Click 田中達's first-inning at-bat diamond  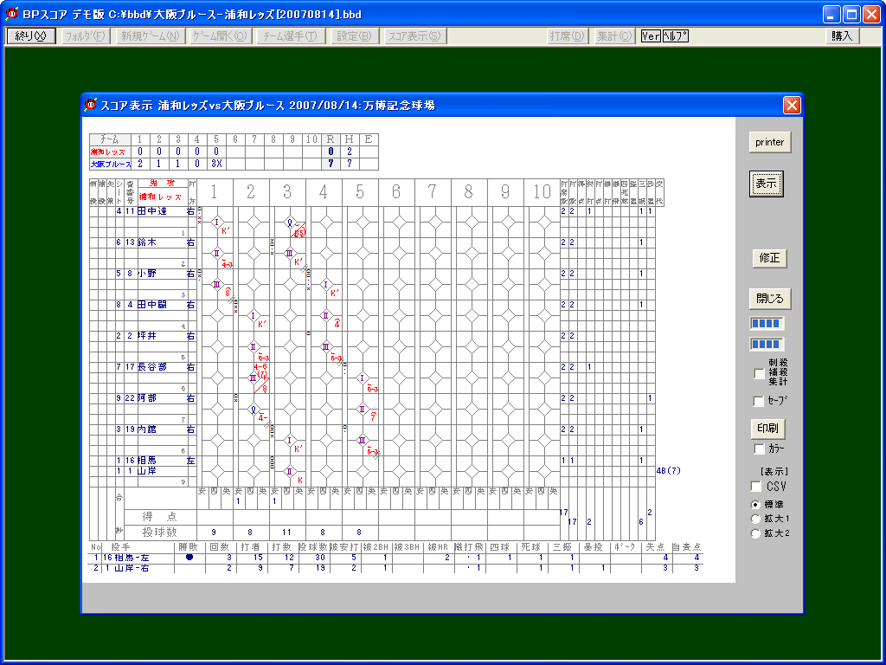(x=217, y=223)
